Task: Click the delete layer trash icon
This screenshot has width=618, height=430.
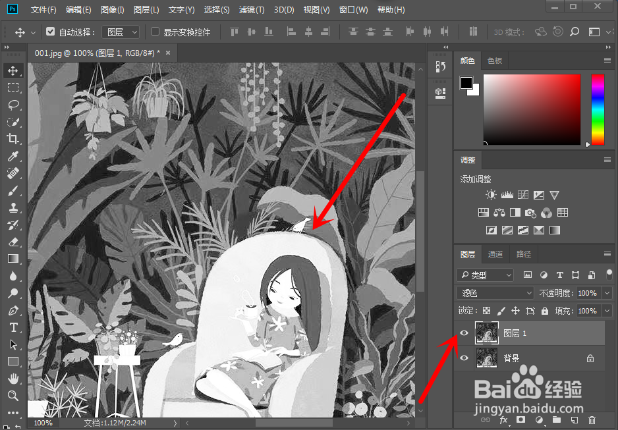Action: point(592,420)
